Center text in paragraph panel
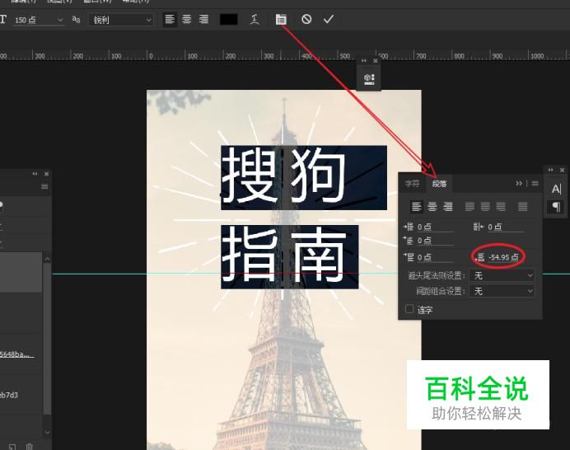 (x=432, y=207)
